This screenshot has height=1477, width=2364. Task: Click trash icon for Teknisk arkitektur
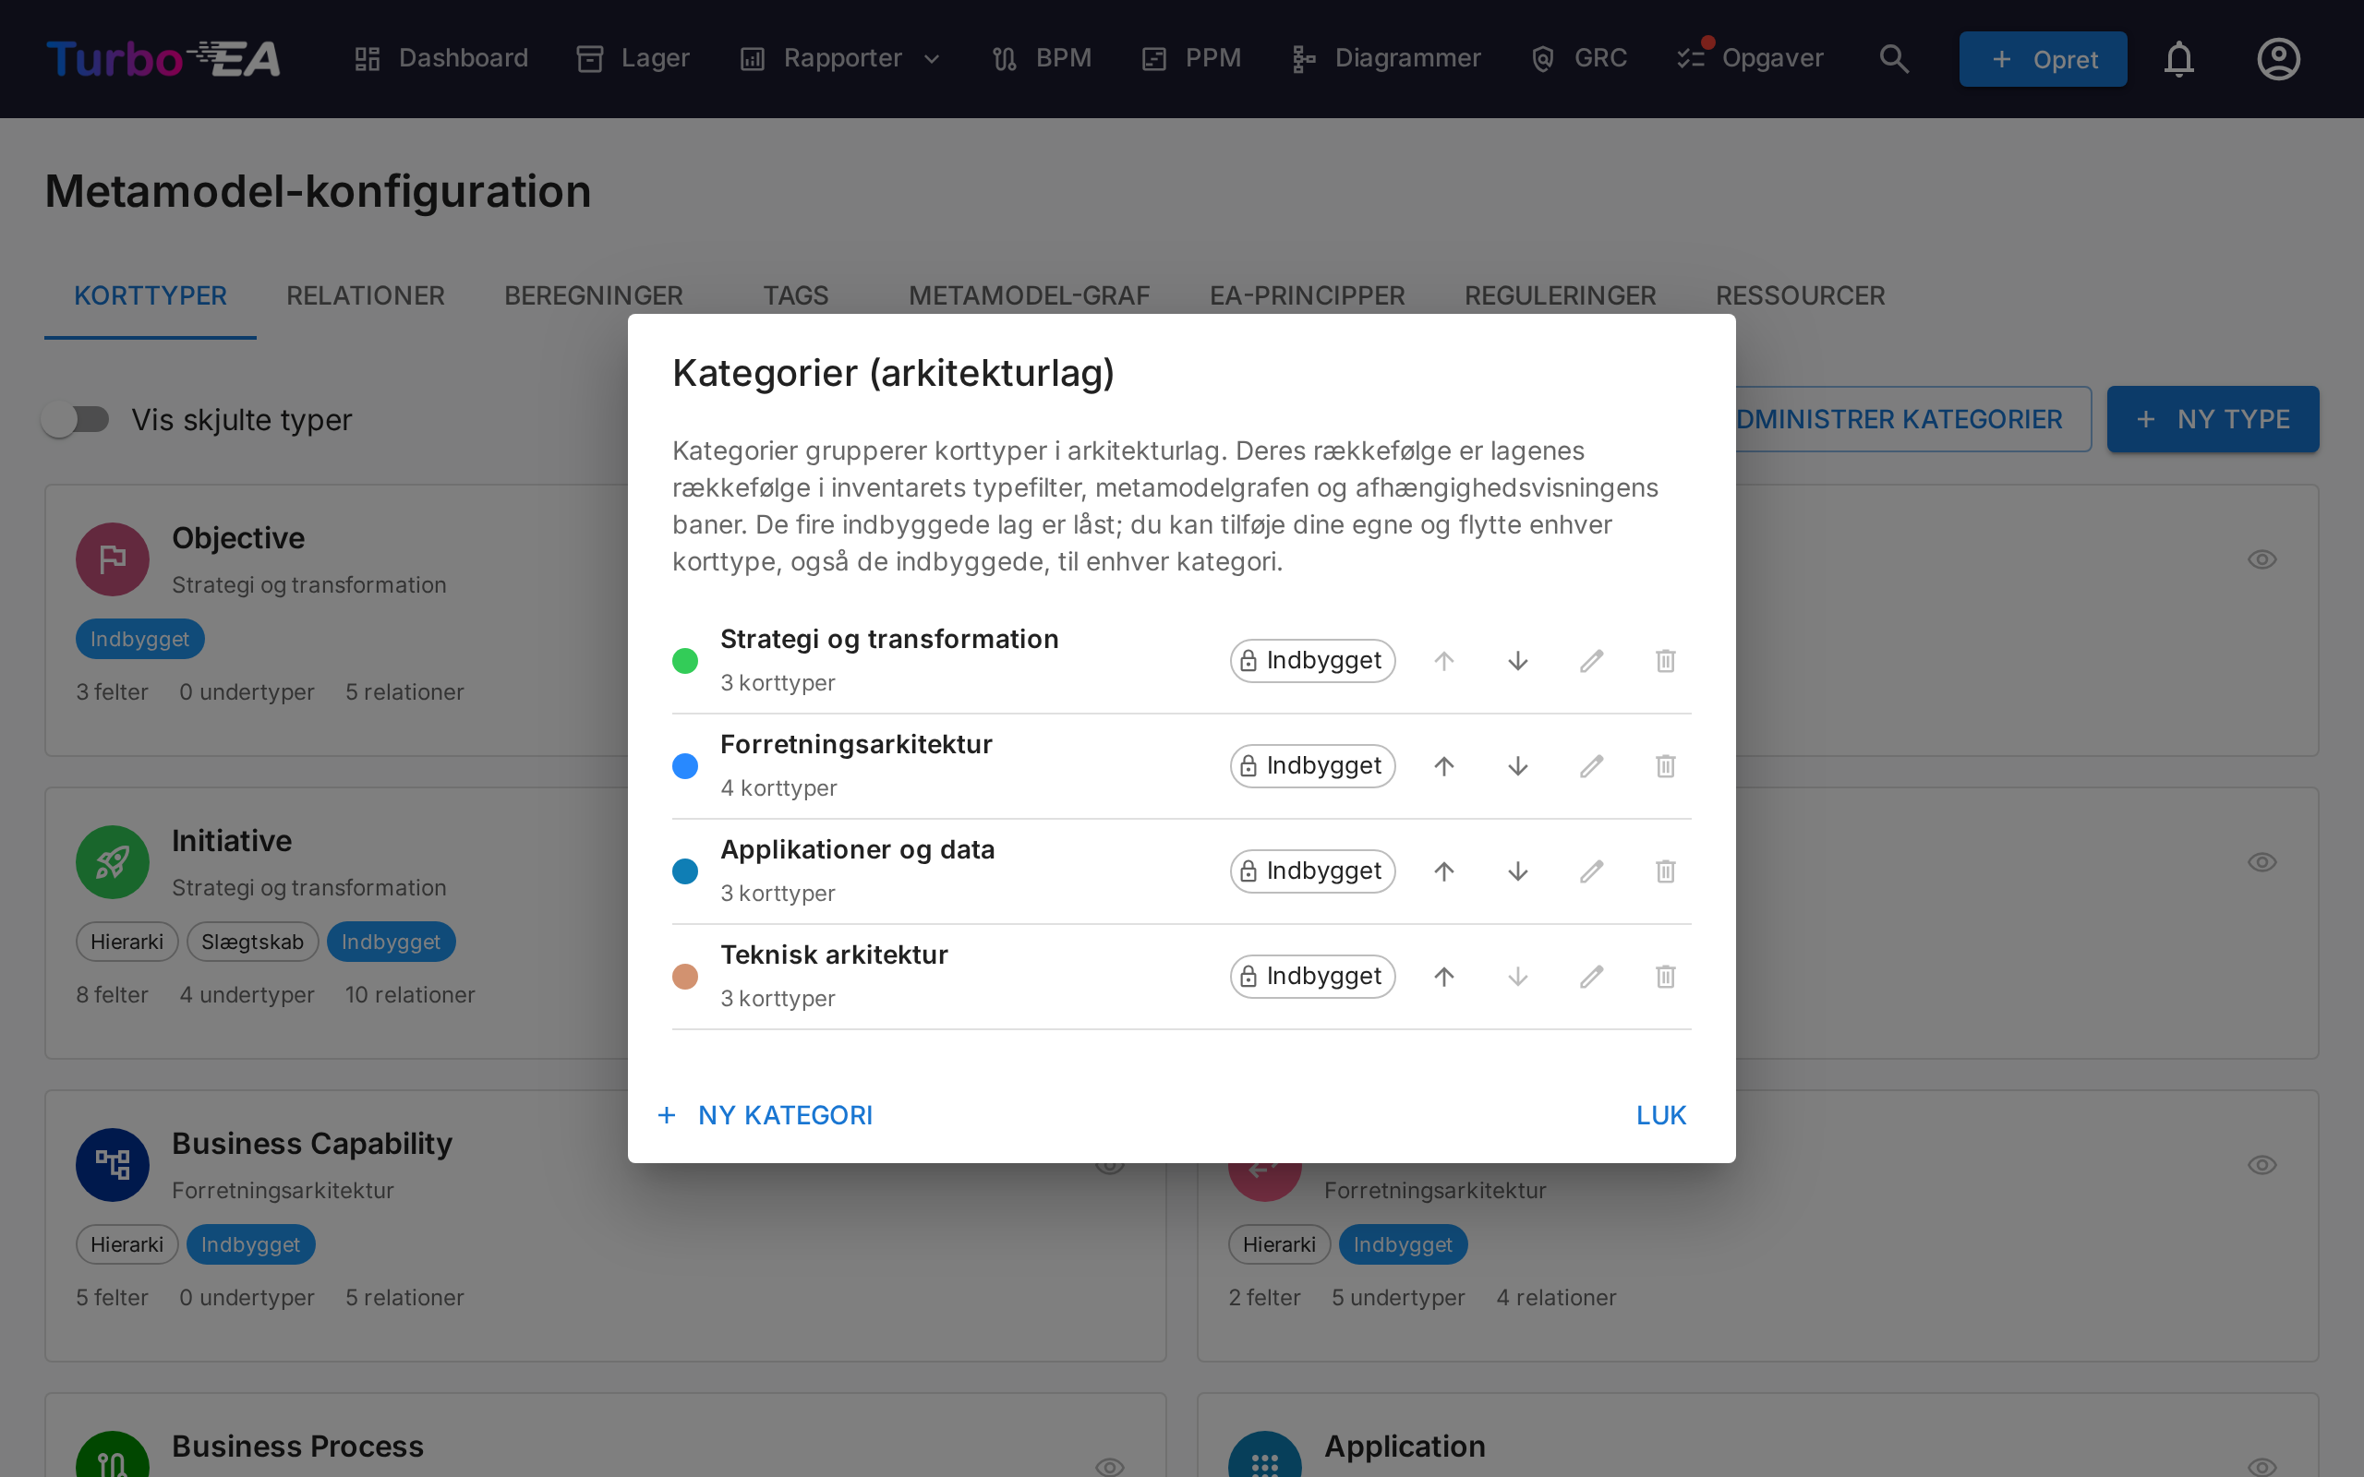1666,977
